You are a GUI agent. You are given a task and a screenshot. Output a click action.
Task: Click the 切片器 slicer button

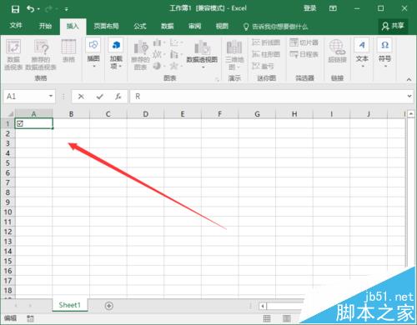point(304,42)
